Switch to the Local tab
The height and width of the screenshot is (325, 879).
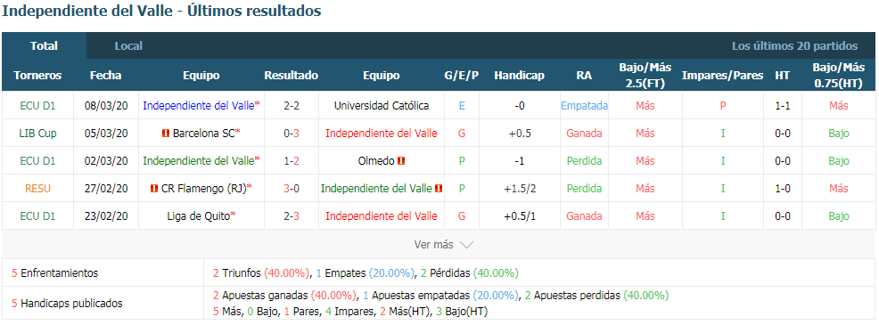[128, 46]
